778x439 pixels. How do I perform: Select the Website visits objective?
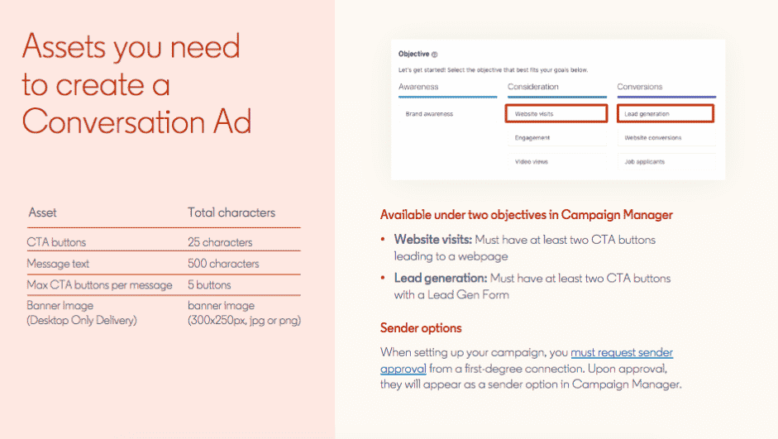556,113
